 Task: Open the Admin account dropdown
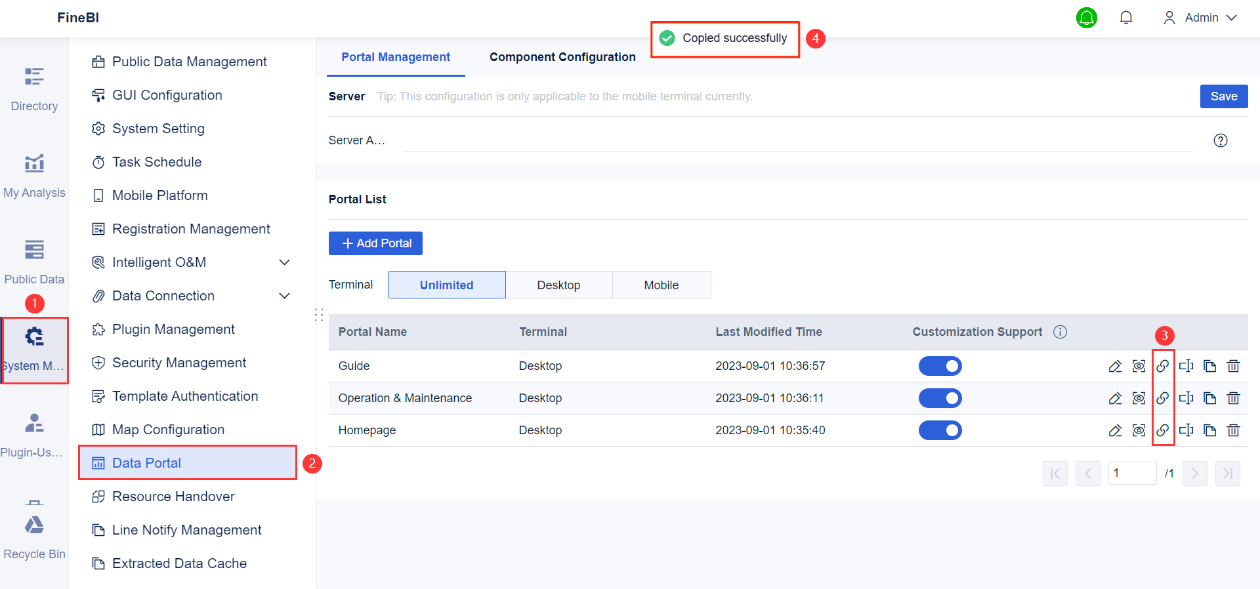tap(1200, 18)
